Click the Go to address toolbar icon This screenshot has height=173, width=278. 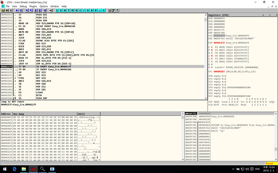[51, 10]
